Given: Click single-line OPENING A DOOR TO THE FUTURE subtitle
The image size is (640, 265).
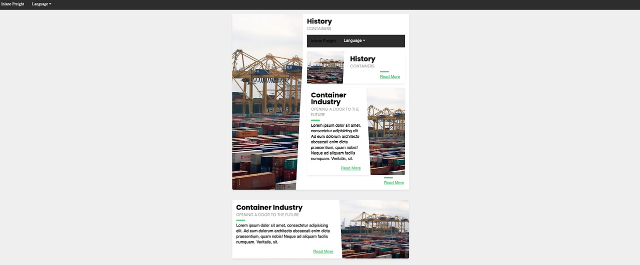Looking at the screenshot, I should (267, 215).
